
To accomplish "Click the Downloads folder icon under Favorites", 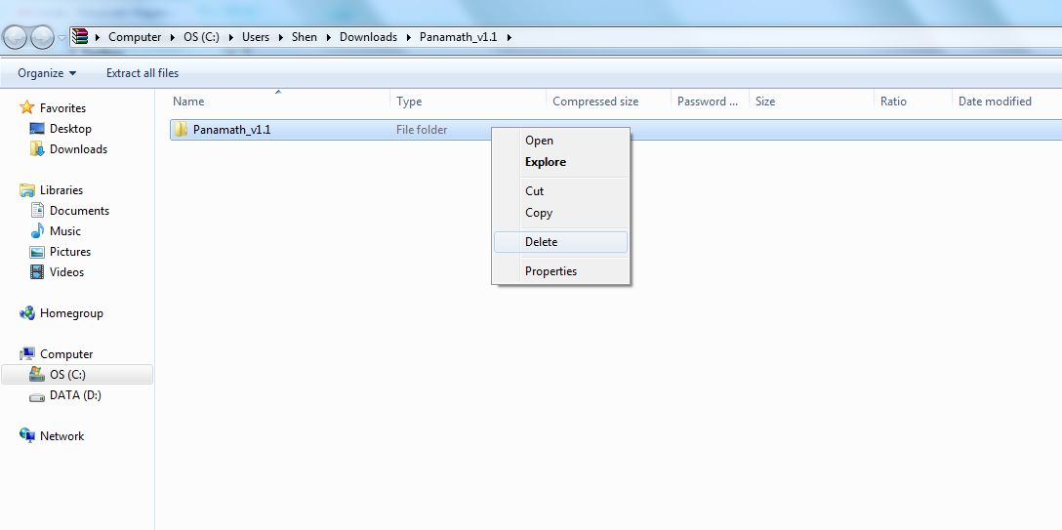I will click(37, 149).
